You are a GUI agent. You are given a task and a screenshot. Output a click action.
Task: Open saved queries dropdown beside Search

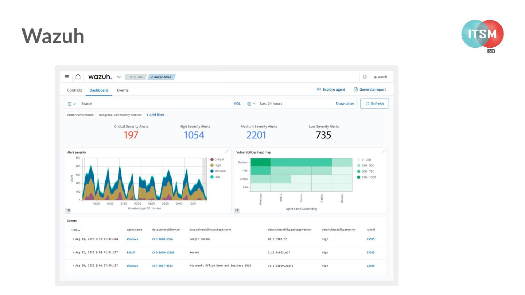tap(71, 104)
